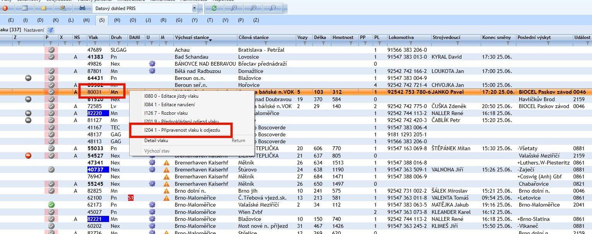Select Připravenost vlaku k odjezdu menu entry
Viewport: 592px width, 234px height.
(x=182, y=131)
